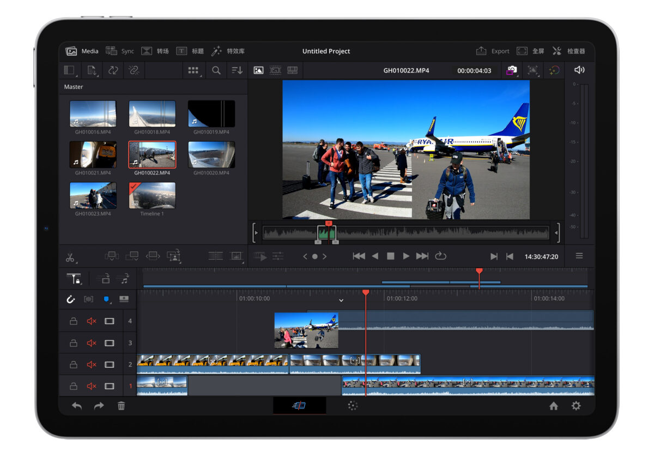Viewport: 654px width, 456px height.
Task: Click the GH010019.MP4 file name
Action: coord(211,132)
